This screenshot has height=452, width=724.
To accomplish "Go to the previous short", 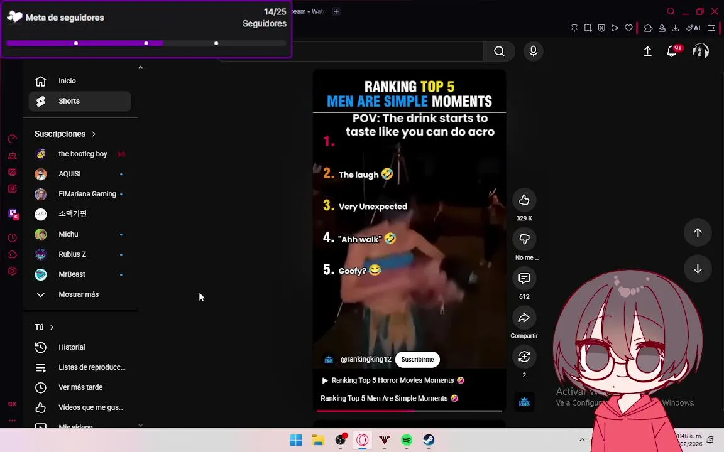I will [698, 232].
